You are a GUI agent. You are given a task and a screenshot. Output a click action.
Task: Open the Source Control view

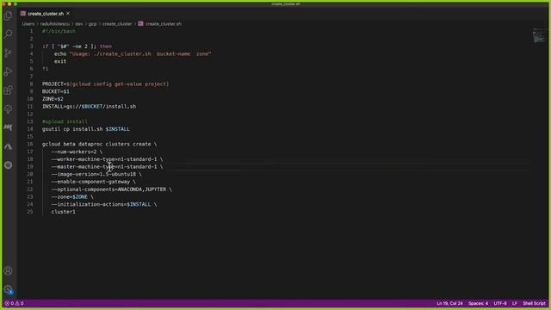8,53
